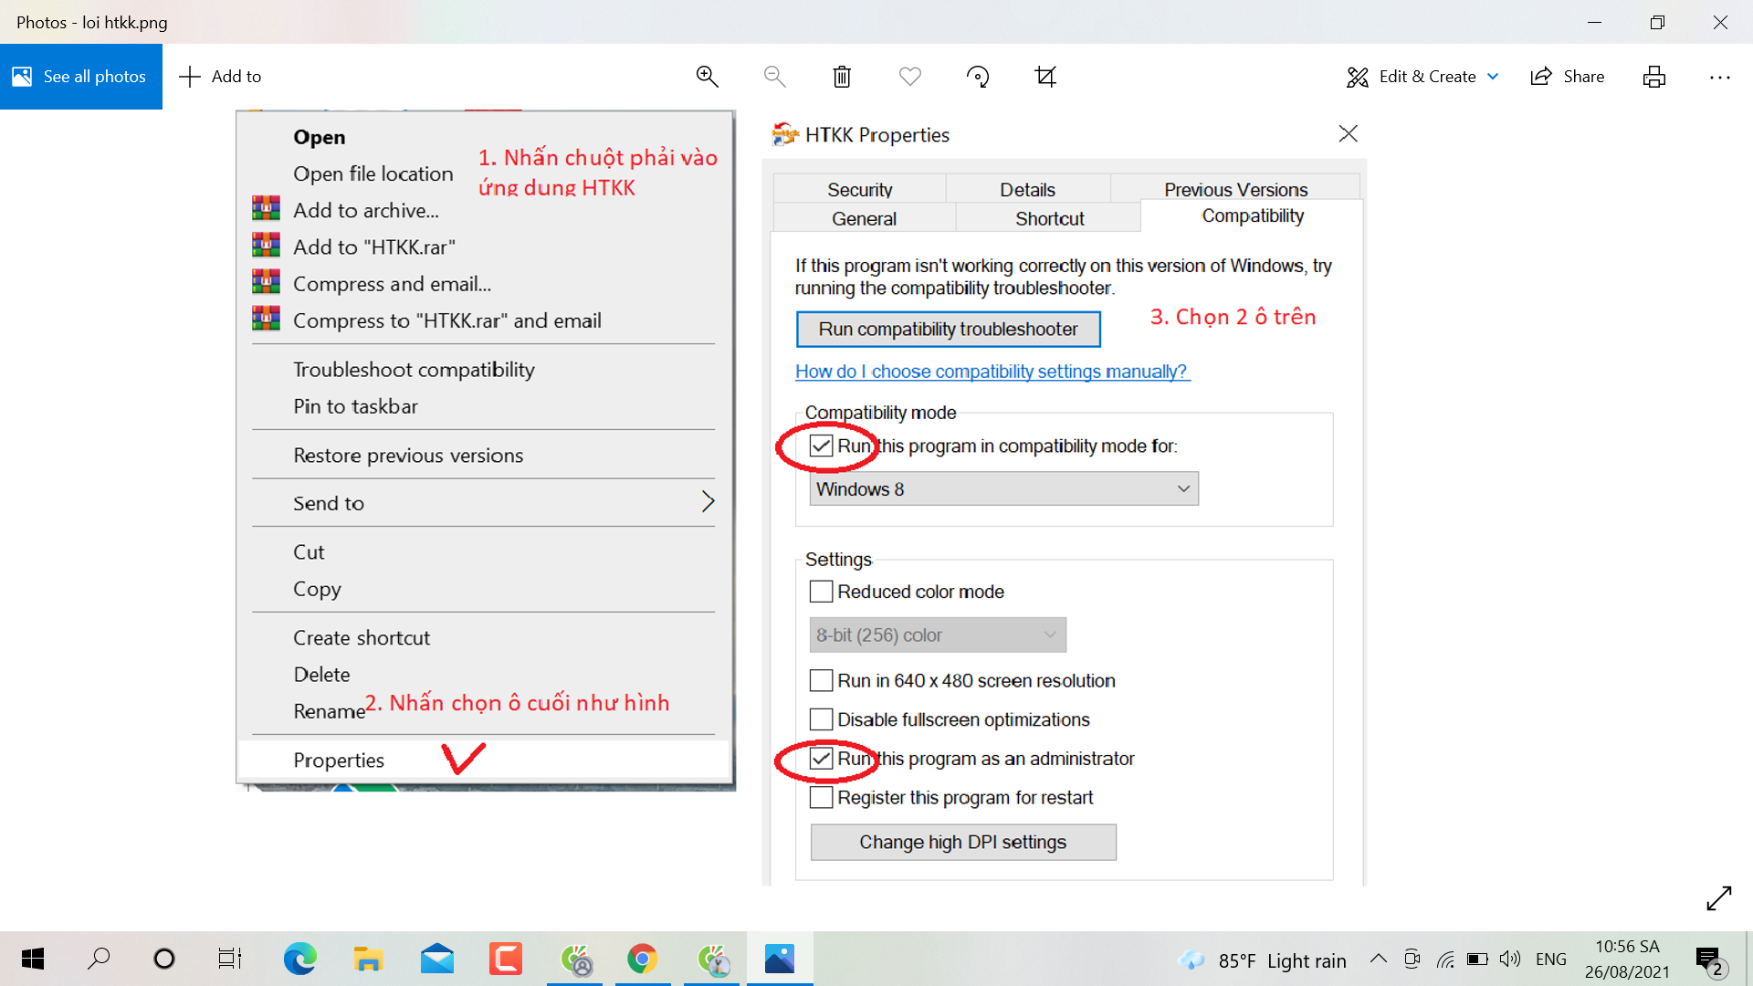Open the Crop tool icon

[1045, 77]
